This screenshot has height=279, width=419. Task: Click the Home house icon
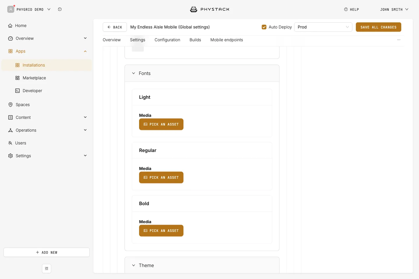10,26
